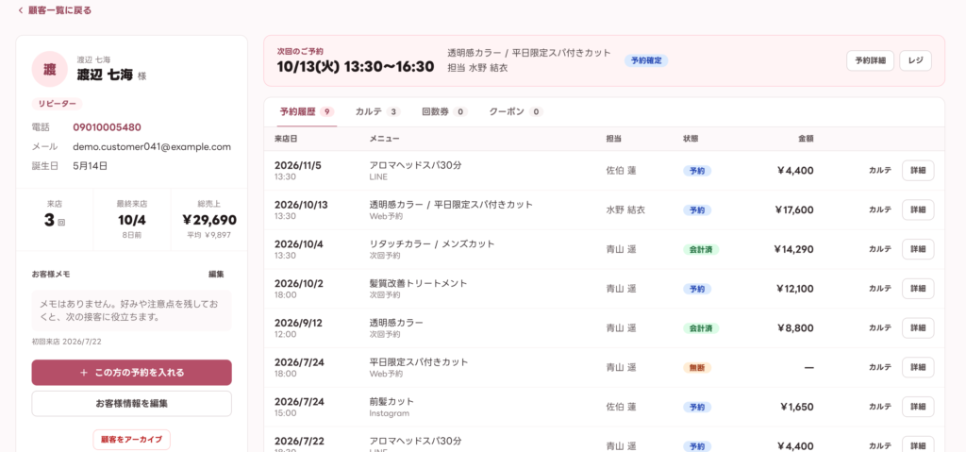
Task: Click 詳細 for 2026/10/2 row
Action: 918,289
